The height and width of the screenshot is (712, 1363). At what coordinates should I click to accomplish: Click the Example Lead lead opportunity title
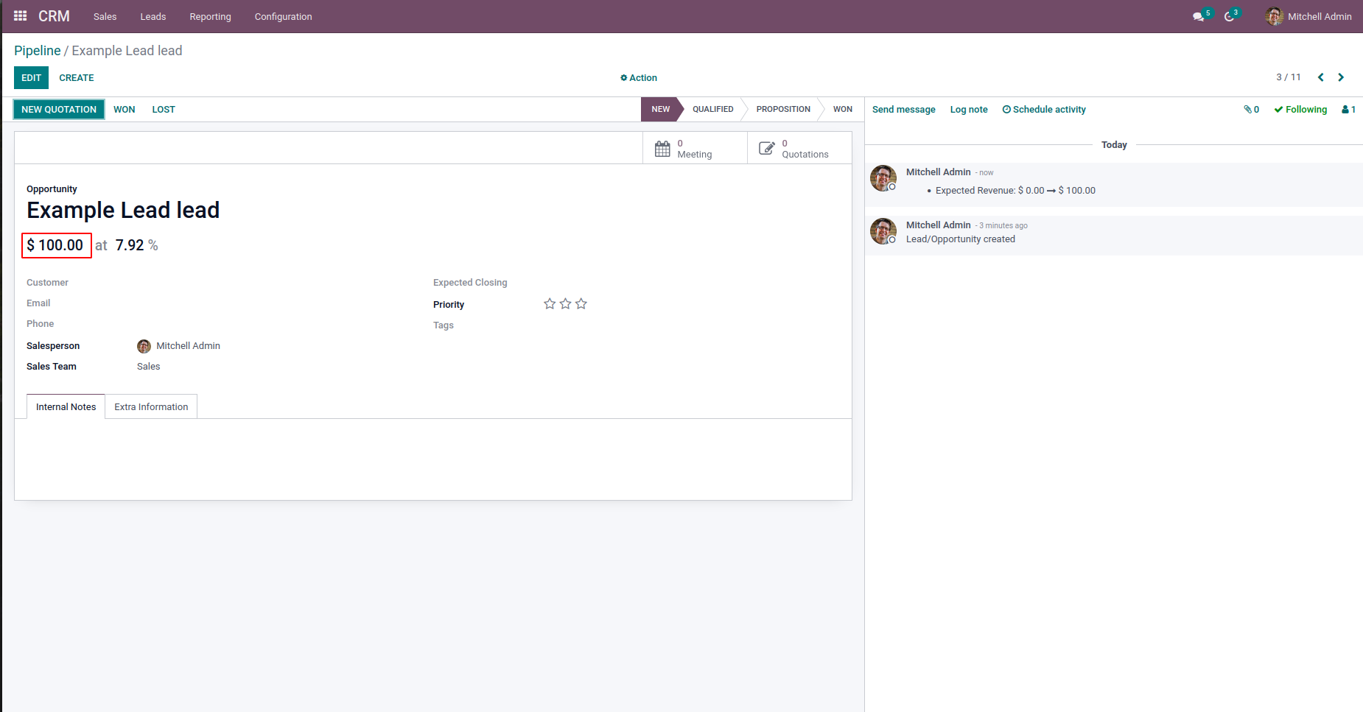[x=123, y=211]
